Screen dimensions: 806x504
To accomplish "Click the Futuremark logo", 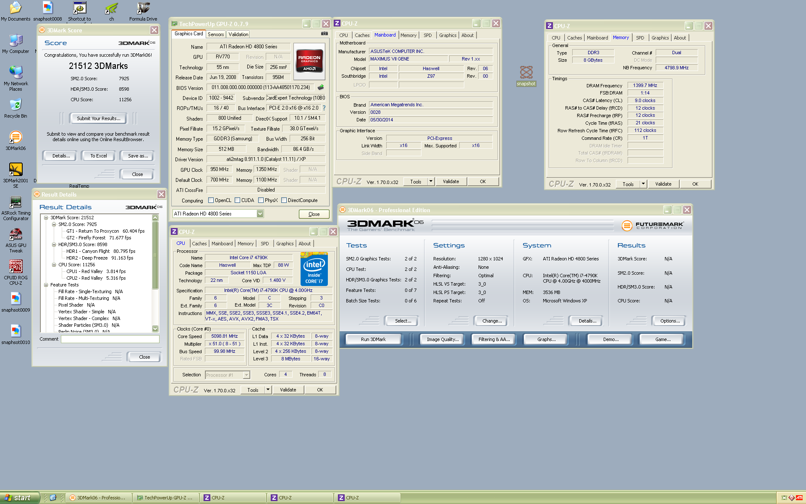I will (x=653, y=226).
